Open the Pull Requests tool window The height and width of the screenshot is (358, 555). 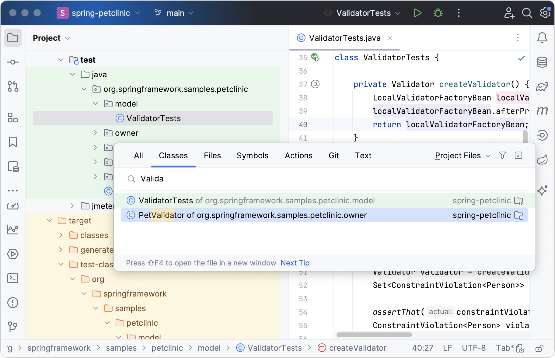13,86
